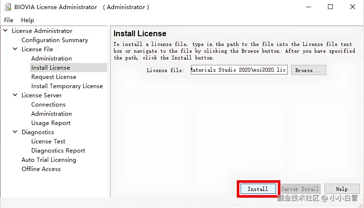The width and height of the screenshot is (364, 208).
Task: Click the Install button
Action: 258,189
